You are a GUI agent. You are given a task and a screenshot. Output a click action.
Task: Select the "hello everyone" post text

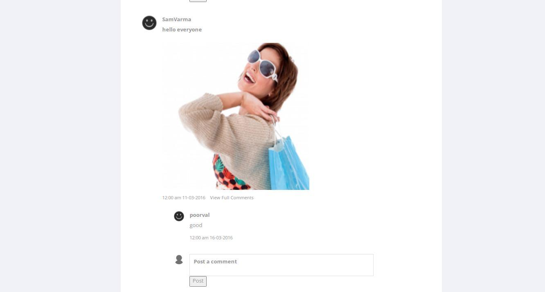[x=182, y=29]
